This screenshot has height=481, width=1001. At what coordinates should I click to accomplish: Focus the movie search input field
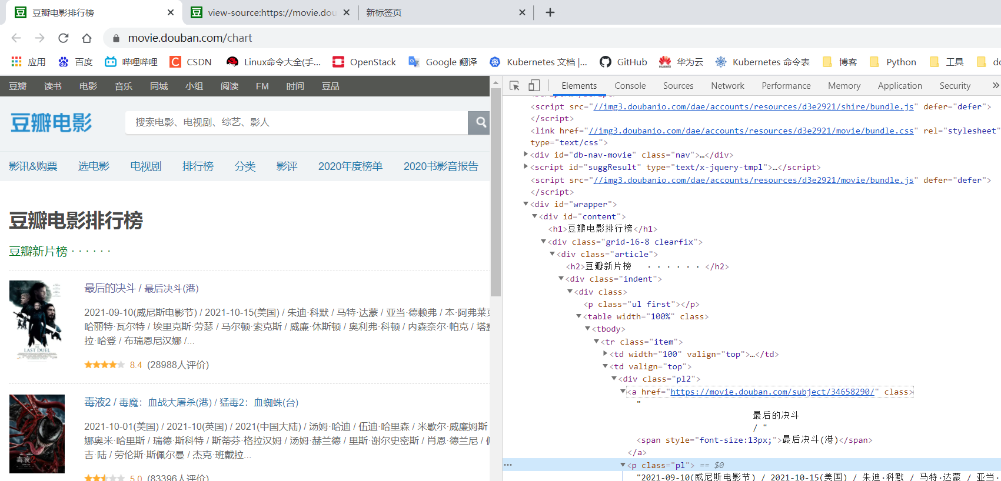click(297, 122)
